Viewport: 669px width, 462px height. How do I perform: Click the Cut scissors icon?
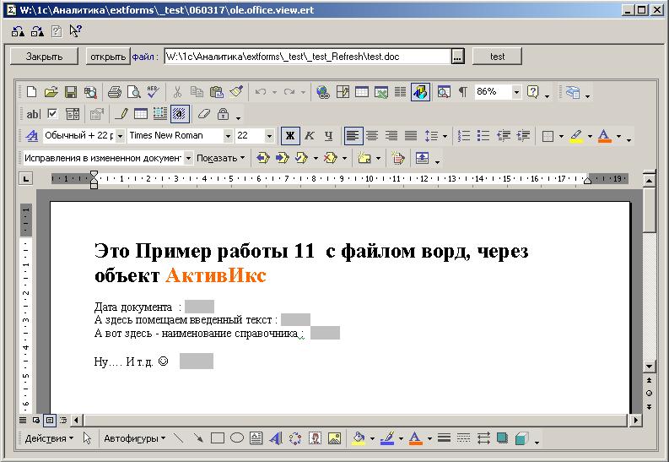pyautogui.click(x=178, y=92)
